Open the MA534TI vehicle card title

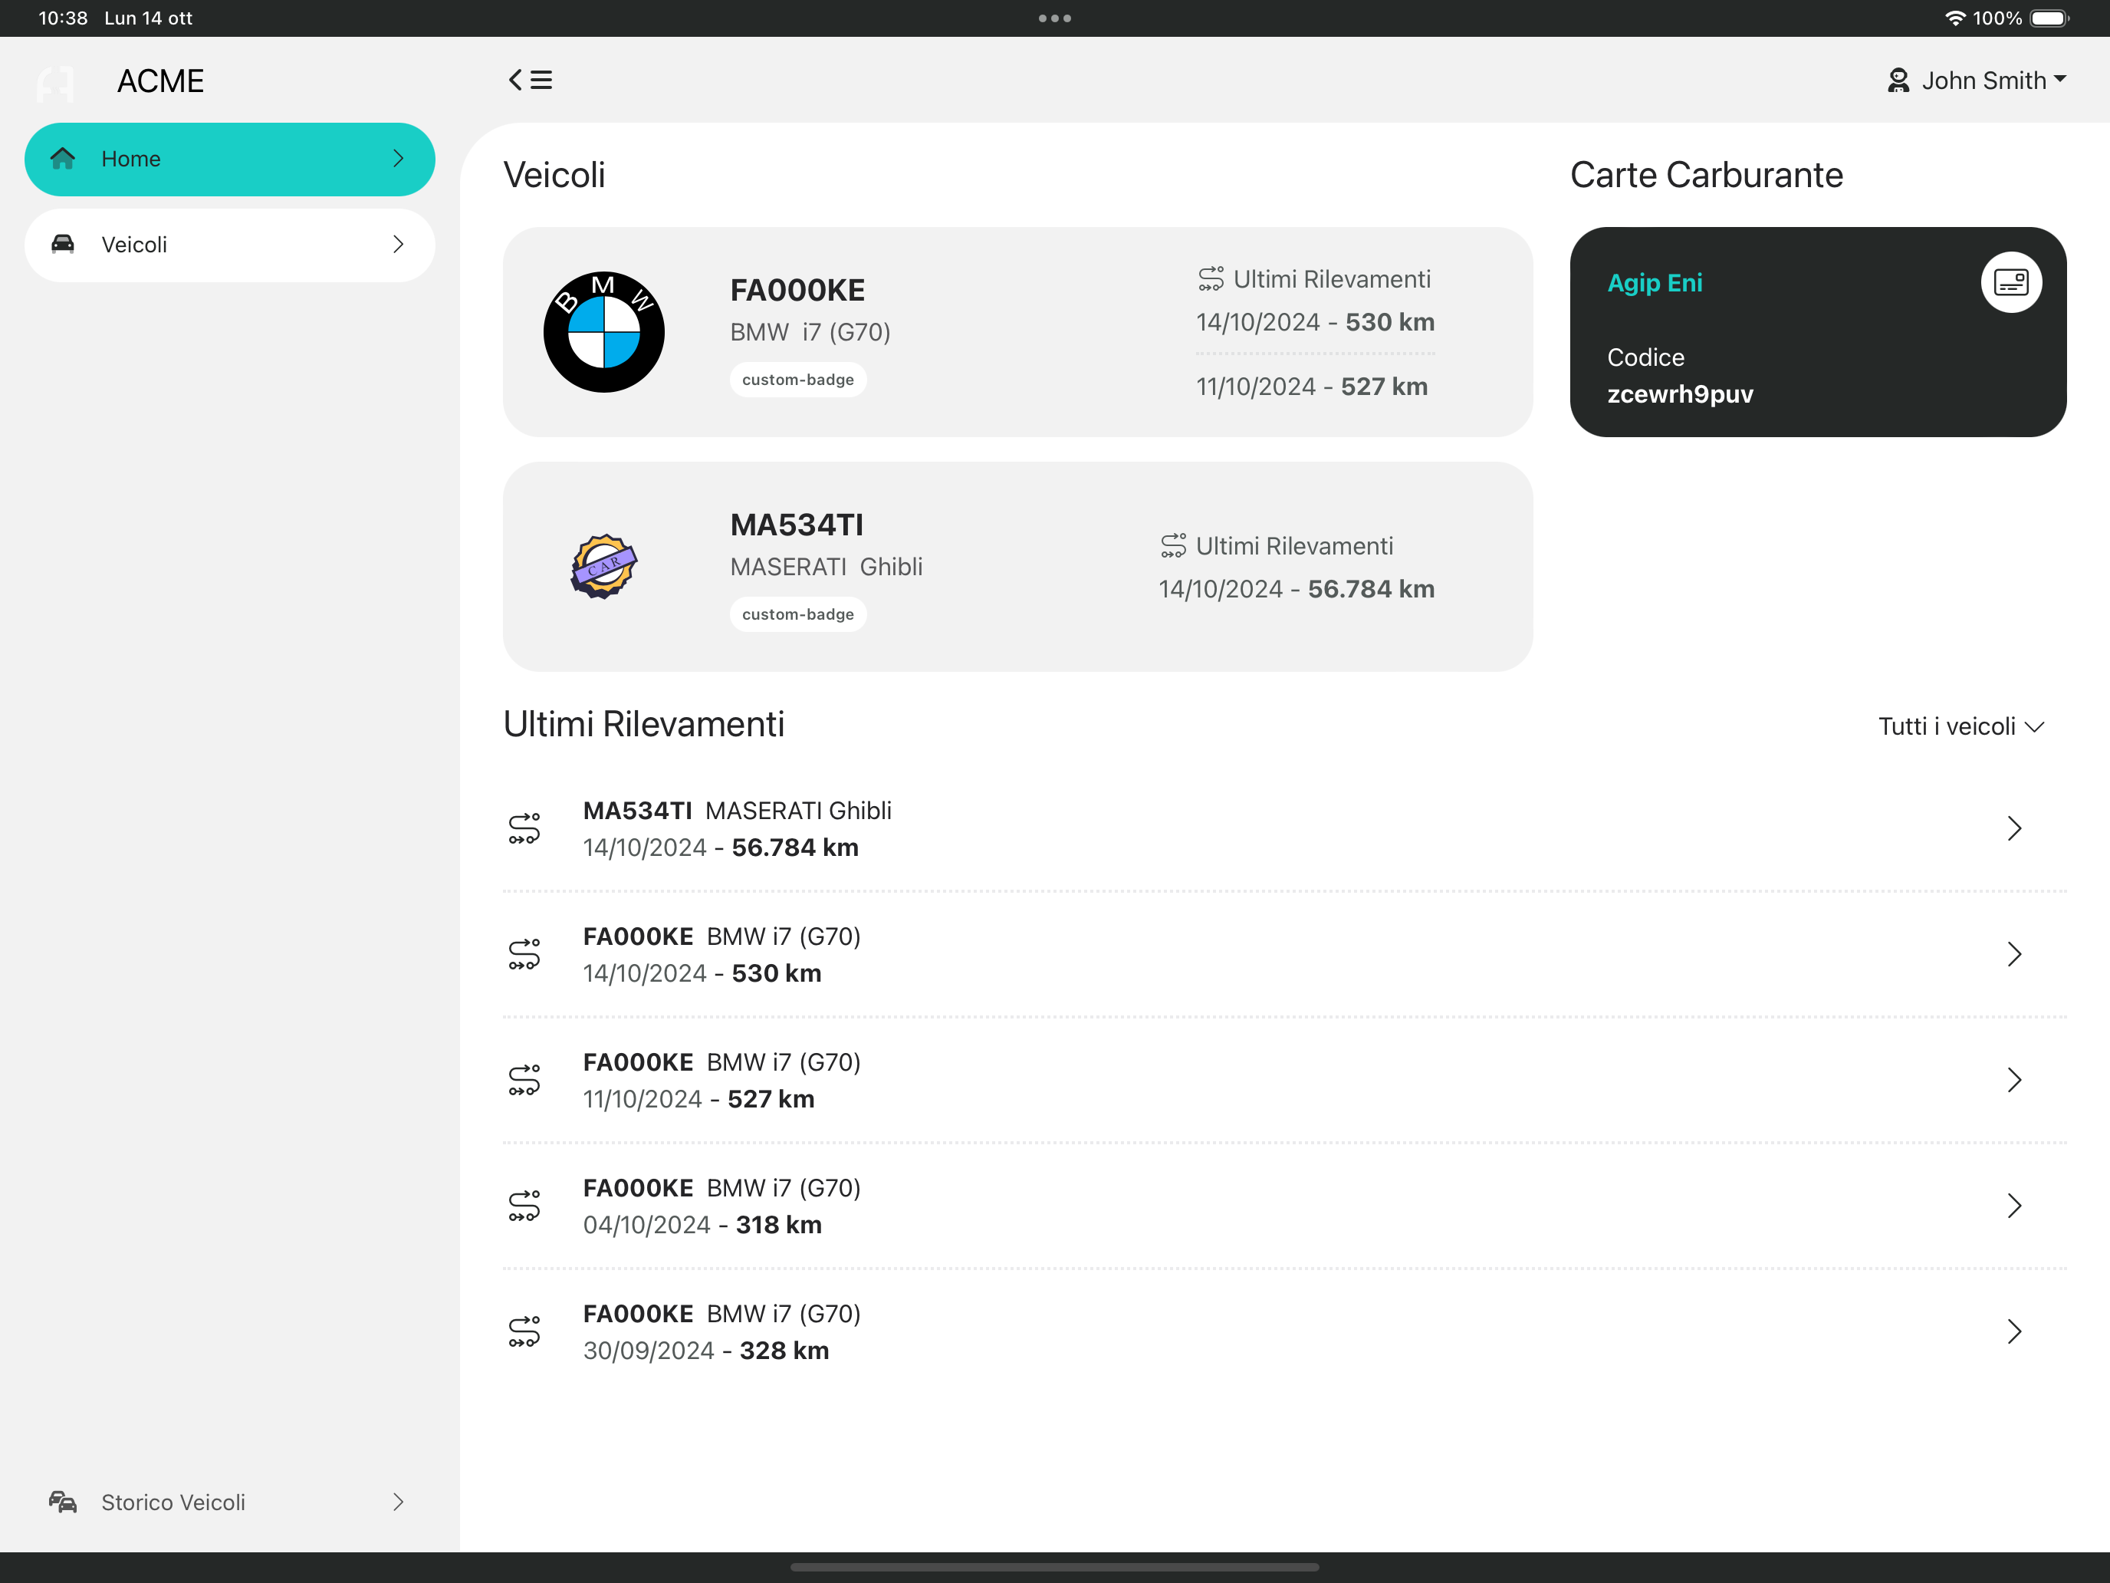[797, 525]
